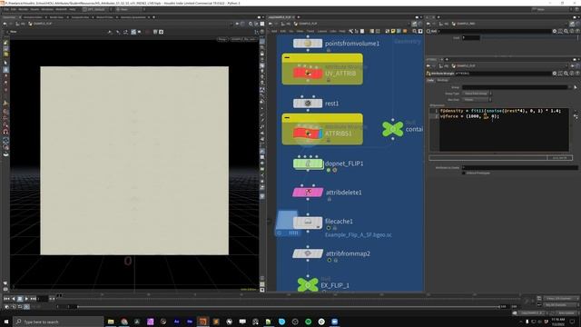The image size is (581, 327).
Task: Click the network editor search magnifier icon
Action: [x=414, y=31]
